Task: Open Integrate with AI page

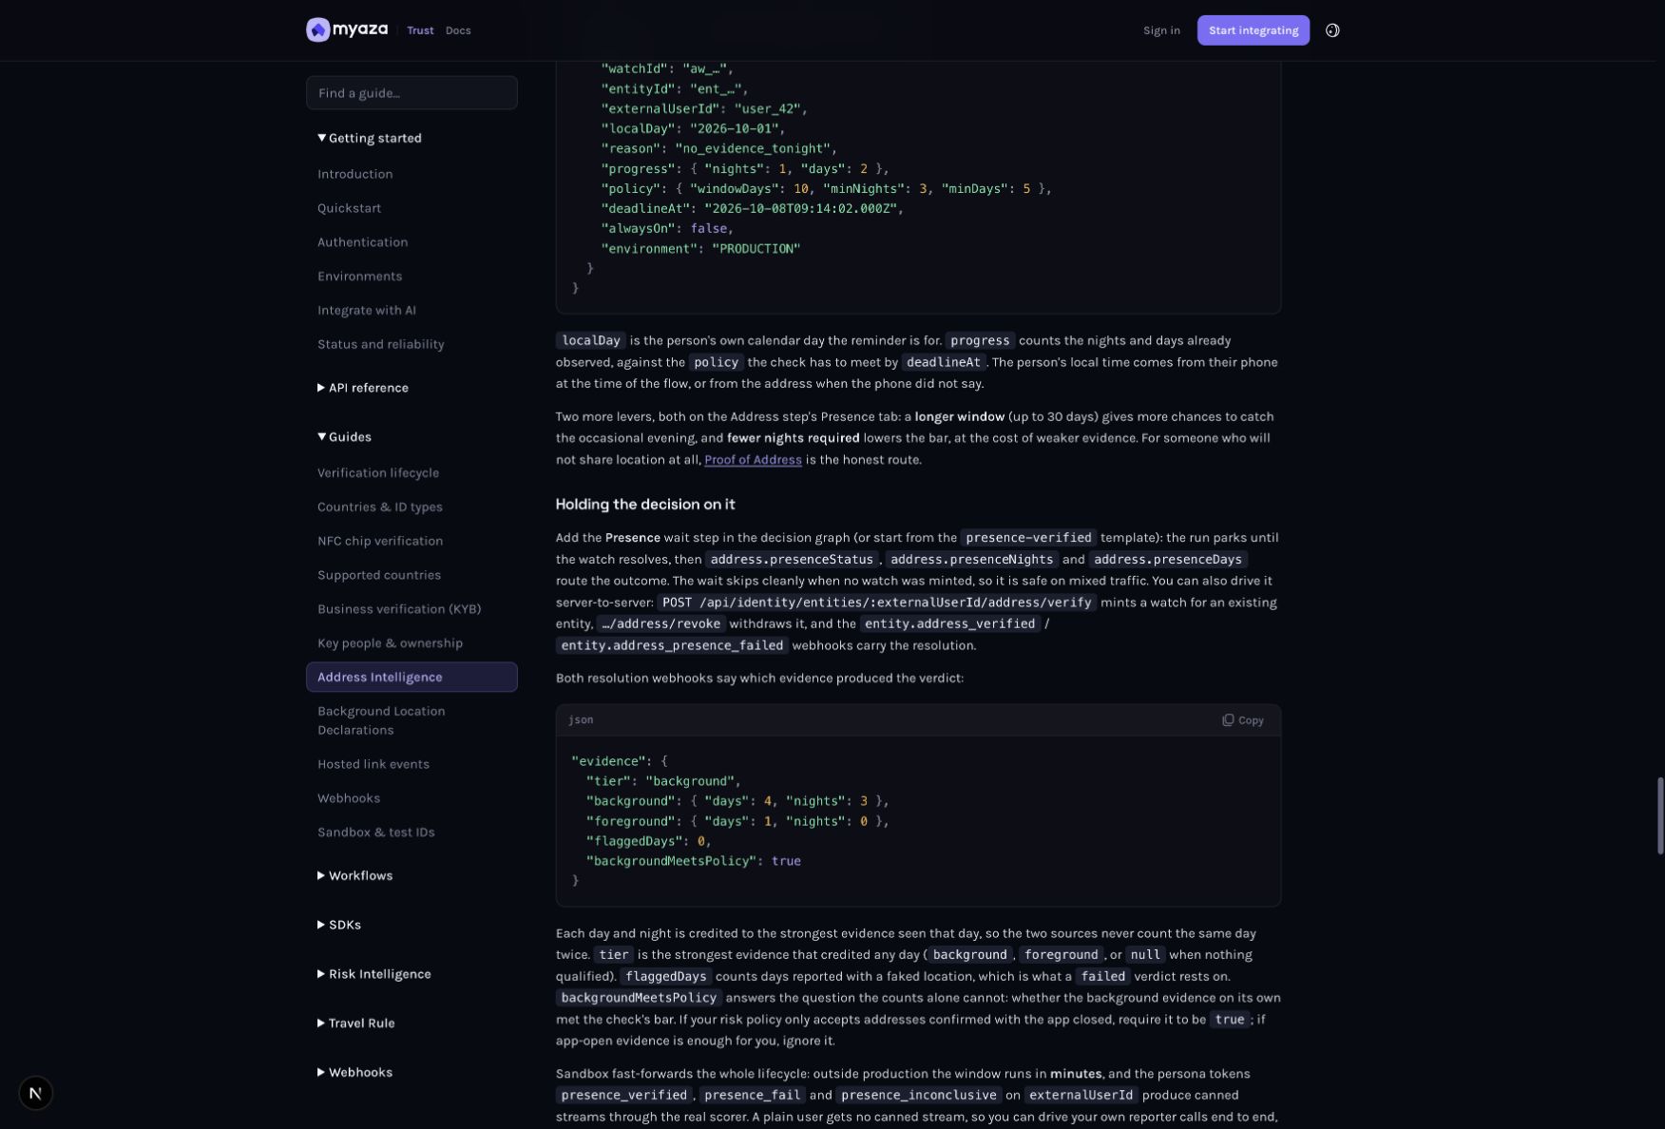Action: [366, 311]
